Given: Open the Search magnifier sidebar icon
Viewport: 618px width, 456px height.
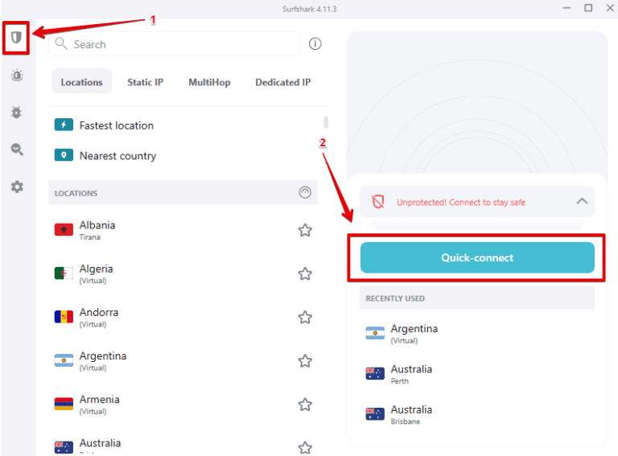Looking at the screenshot, I should click(x=16, y=150).
